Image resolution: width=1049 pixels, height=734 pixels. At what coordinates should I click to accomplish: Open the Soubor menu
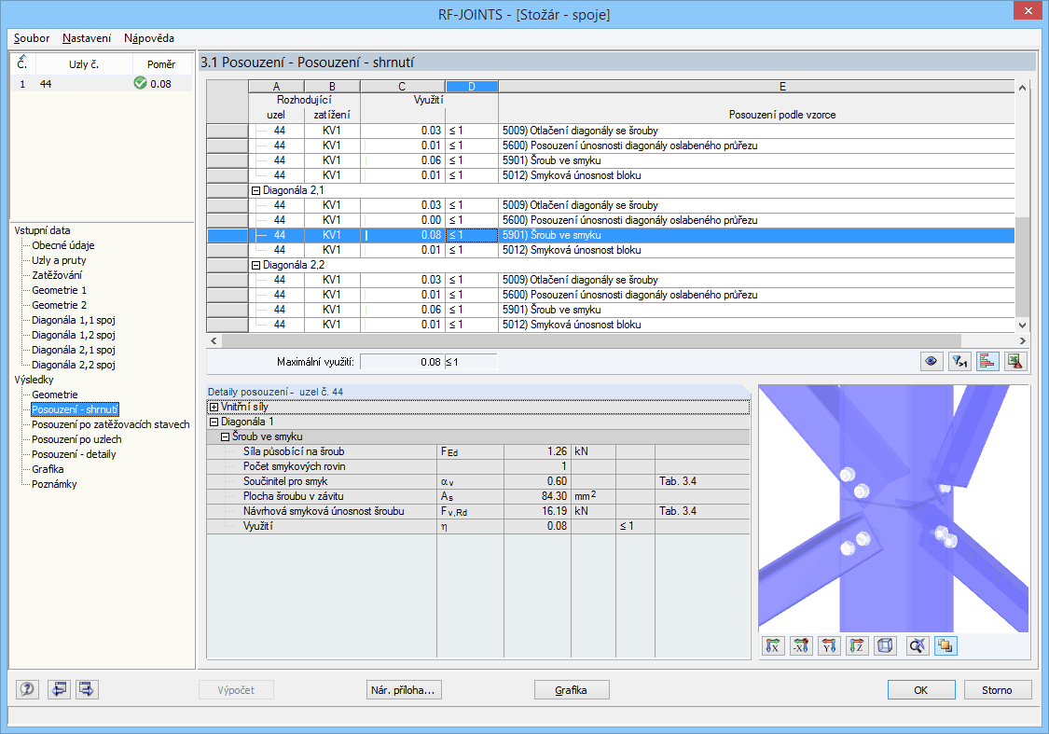32,38
